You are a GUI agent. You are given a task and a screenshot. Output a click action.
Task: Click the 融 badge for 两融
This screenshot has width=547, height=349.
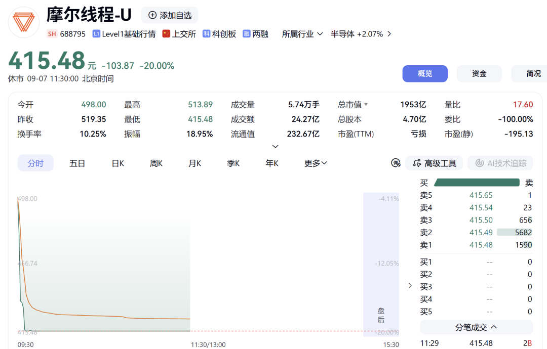pos(246,34)
